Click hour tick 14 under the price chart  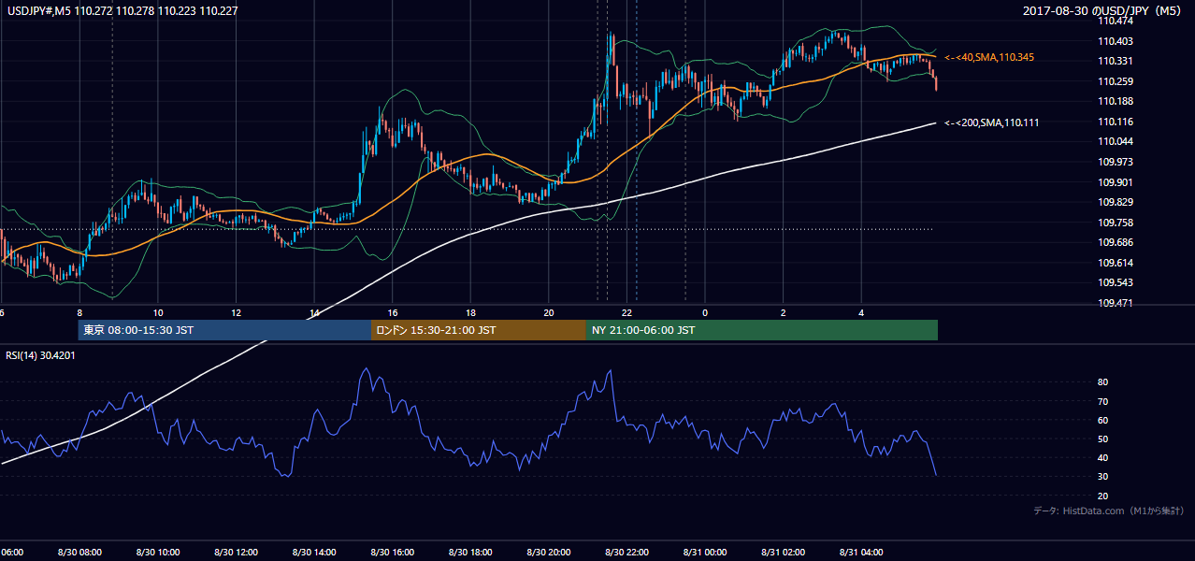tap(314, 312)
